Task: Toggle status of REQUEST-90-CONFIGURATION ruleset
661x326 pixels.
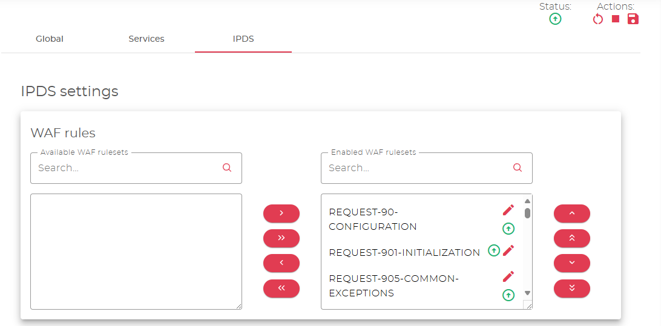Action: [508, 229]
